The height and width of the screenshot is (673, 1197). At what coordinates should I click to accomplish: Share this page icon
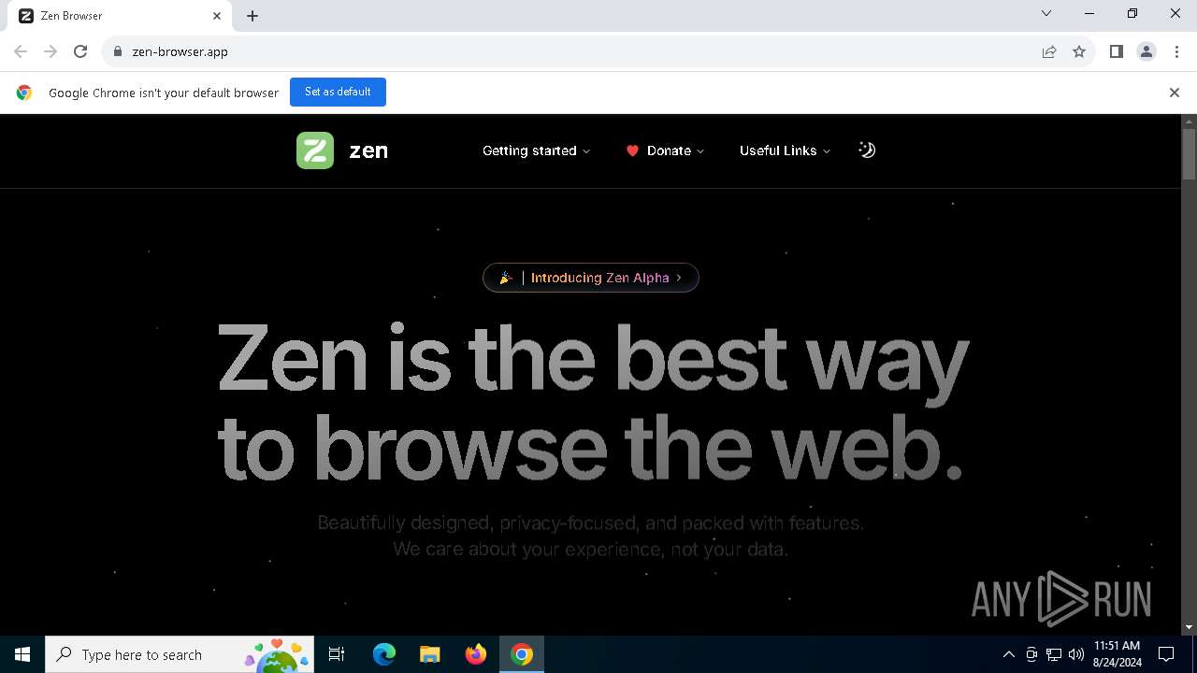point(1049,51)
